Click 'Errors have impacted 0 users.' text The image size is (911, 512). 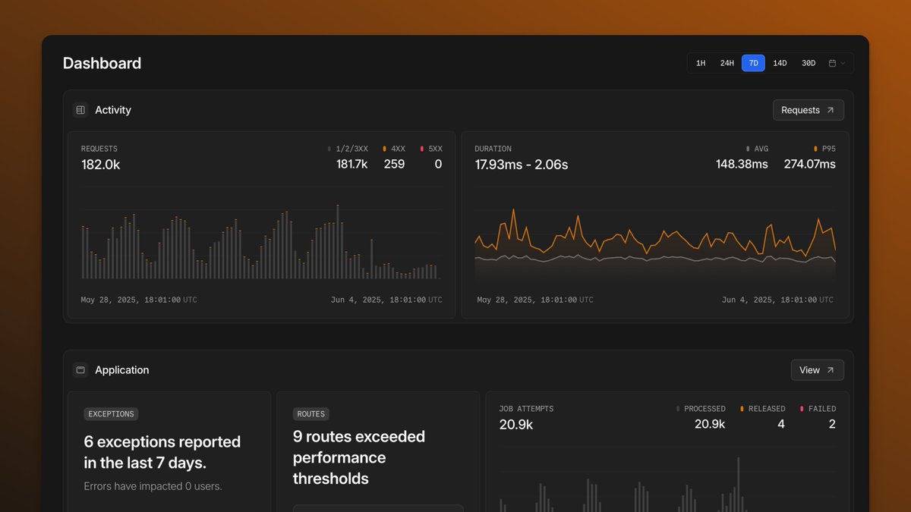point(153,486)
